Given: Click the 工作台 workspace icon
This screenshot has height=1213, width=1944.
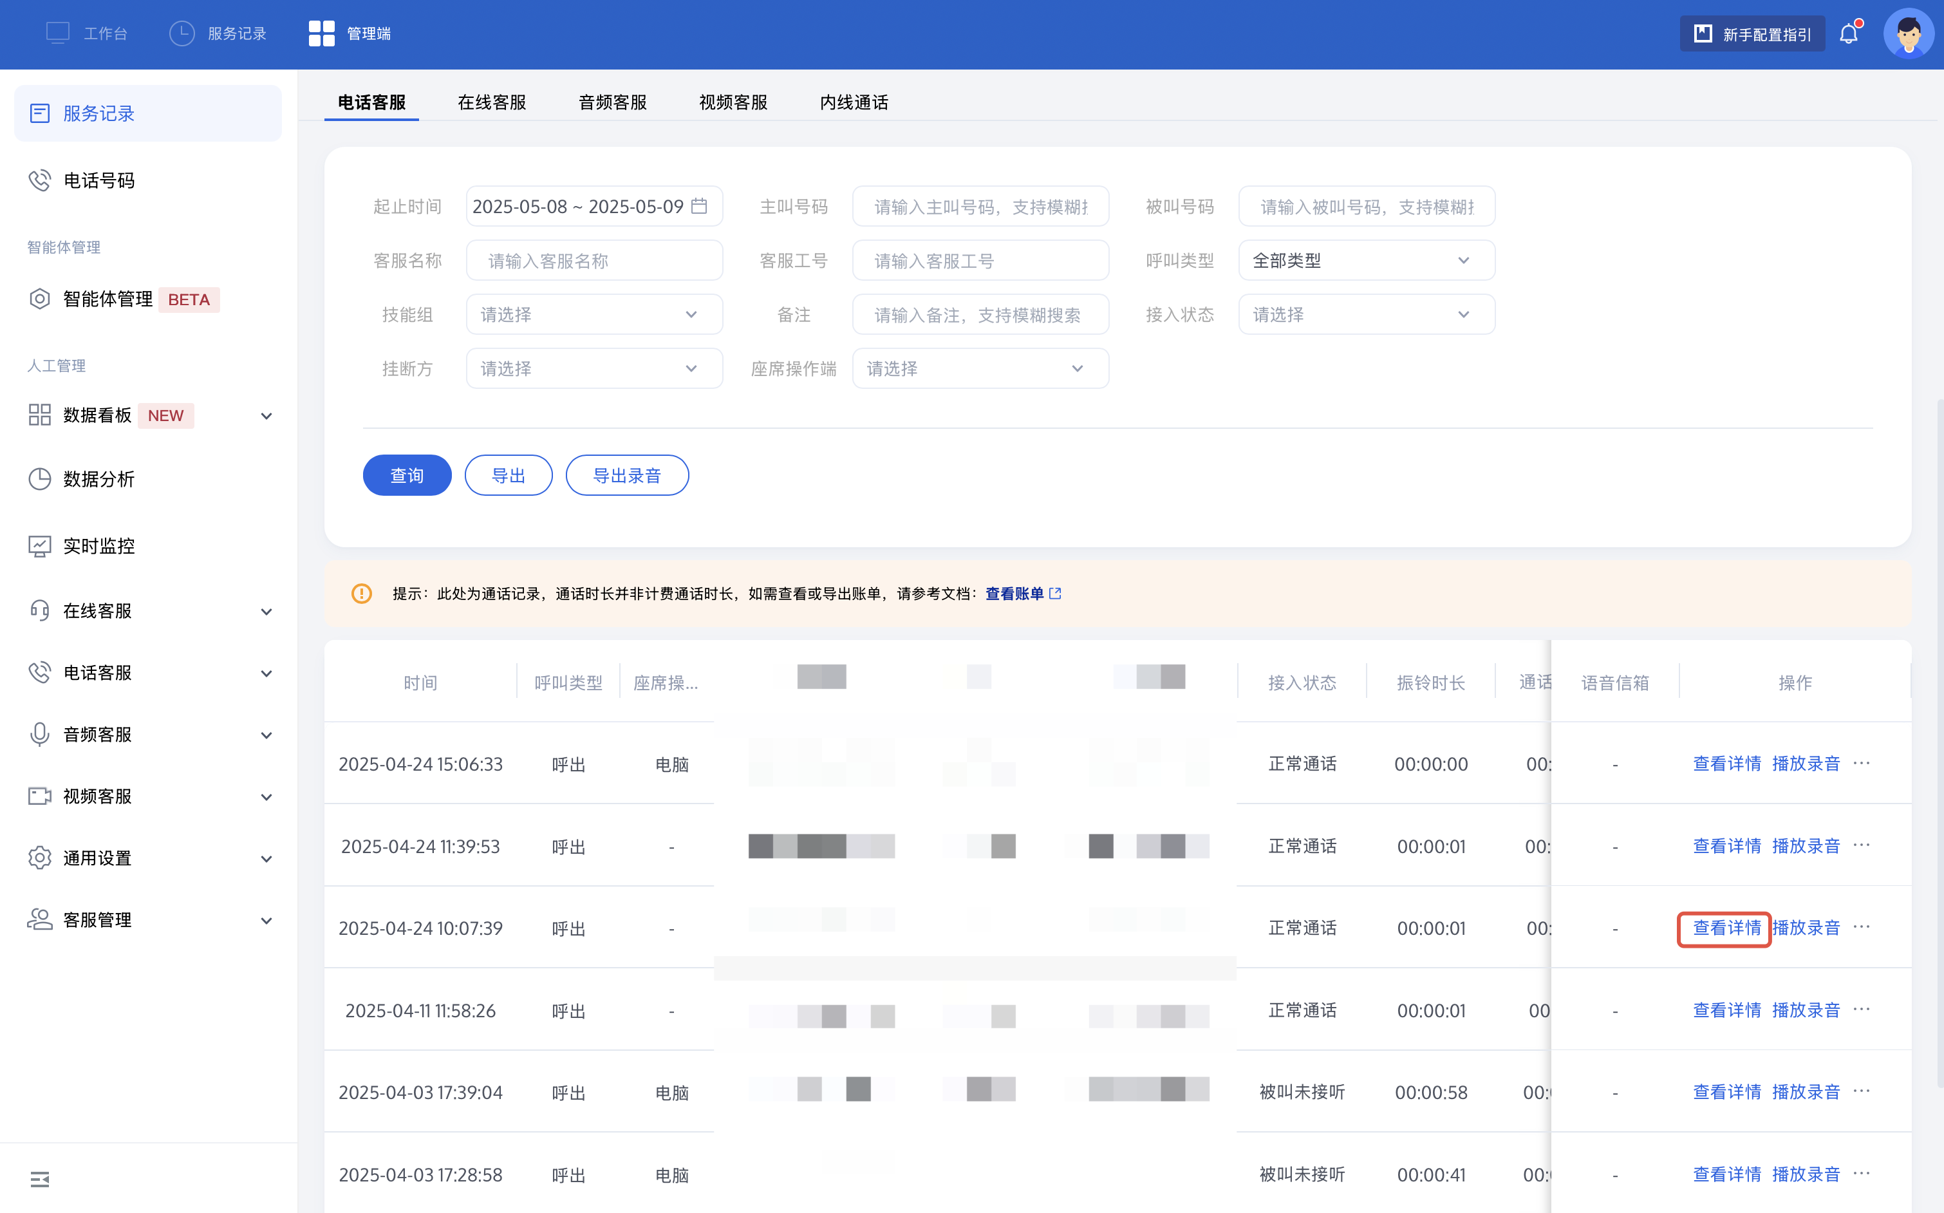Looking at the screenshot, I should (59, 33).
